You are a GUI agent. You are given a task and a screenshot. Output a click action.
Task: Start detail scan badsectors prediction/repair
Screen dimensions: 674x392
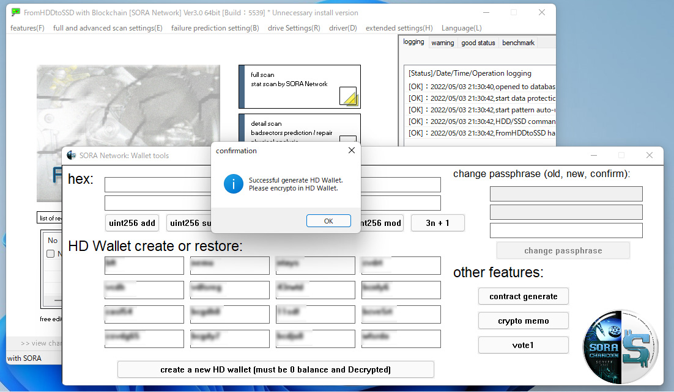pos(300,129)
